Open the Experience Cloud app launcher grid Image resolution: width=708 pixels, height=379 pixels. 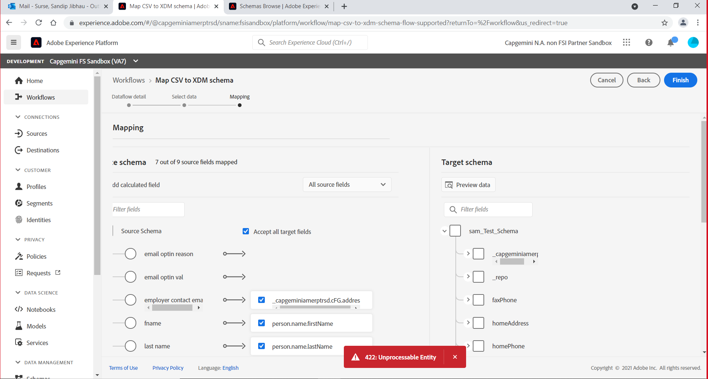pos(626,42)
